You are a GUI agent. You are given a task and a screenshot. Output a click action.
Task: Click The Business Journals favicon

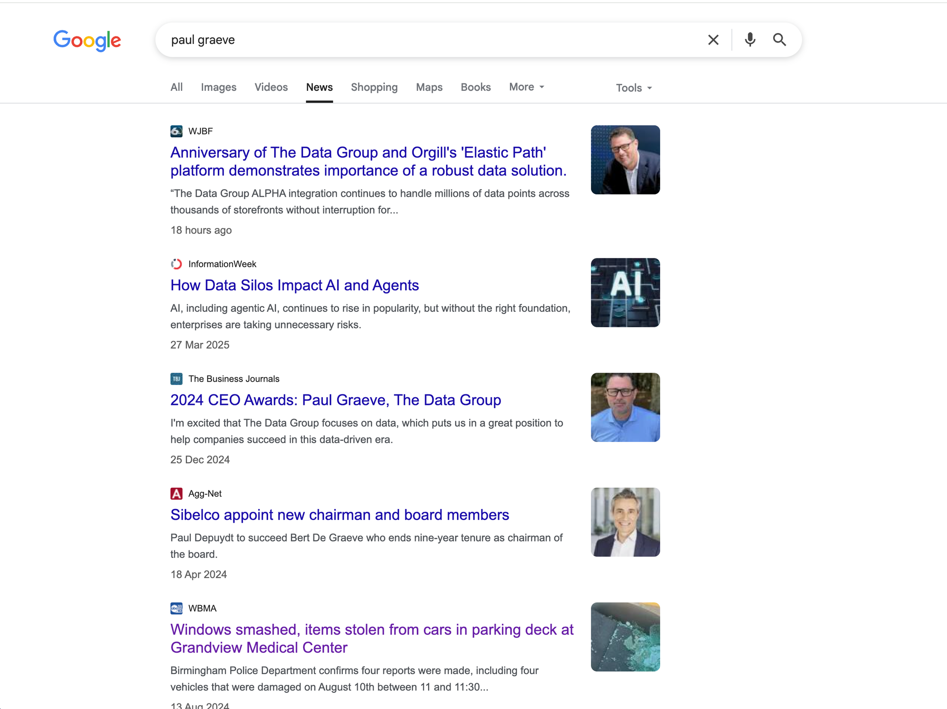(176, 379)
